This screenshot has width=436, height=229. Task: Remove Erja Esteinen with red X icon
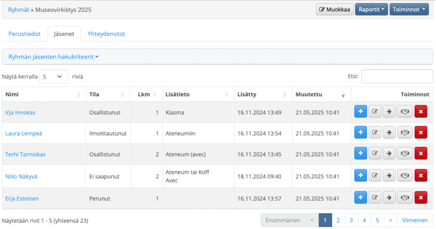(x=421, y=198)
